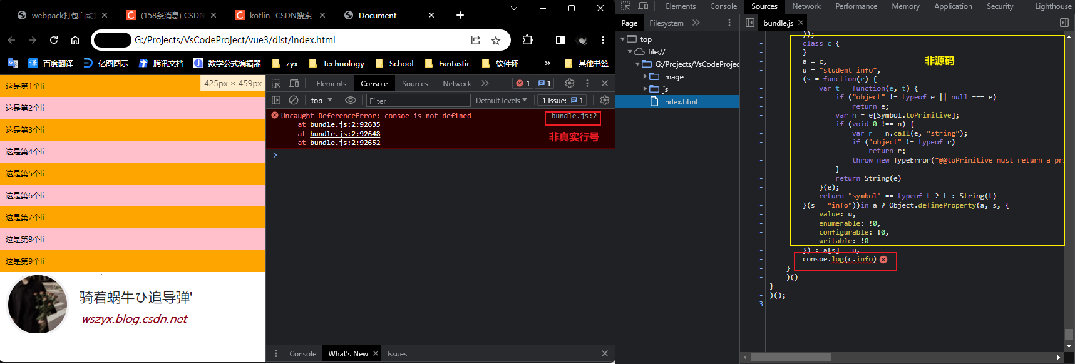Open a new browser tab with the plus
1075x364 pixels.
tap(460, 15)
